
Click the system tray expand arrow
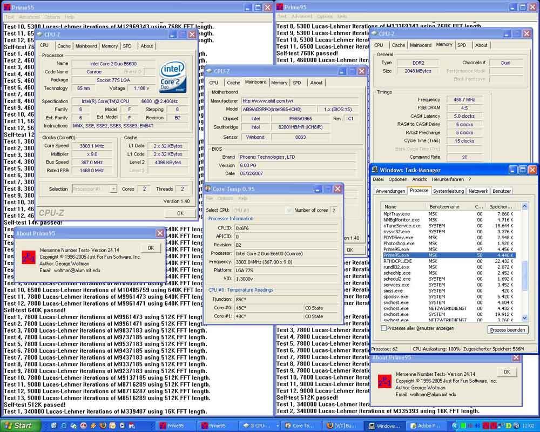click(x=455, y=426)
